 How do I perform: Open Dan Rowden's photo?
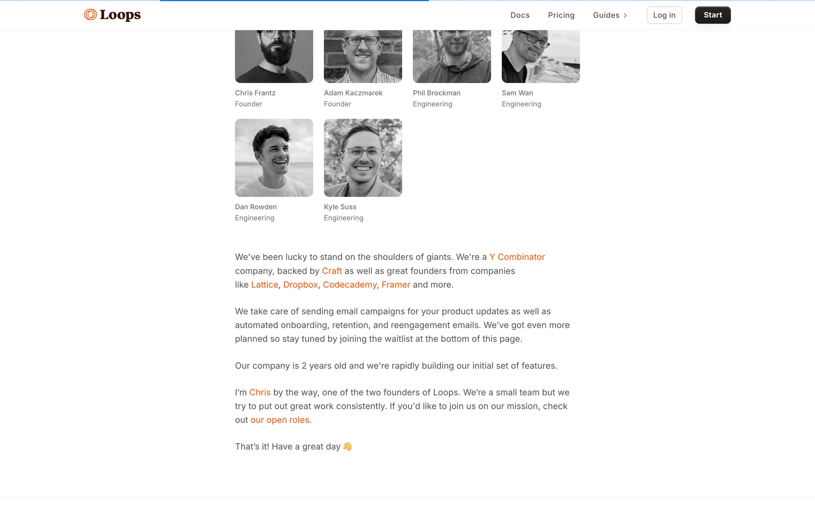[274, 158]
